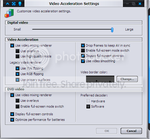Toggle Display full-screen controls under DVD video
The image size is (150, 139).
(x=12, y=114)
